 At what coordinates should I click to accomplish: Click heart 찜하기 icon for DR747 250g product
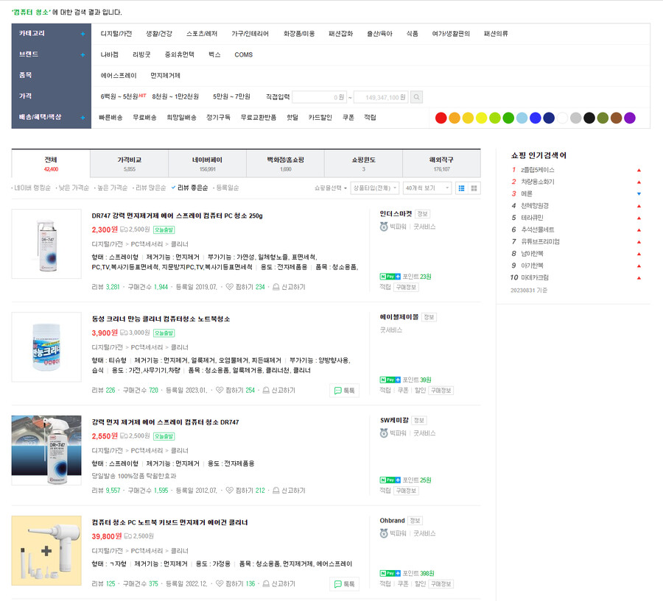tap(230, 287)
